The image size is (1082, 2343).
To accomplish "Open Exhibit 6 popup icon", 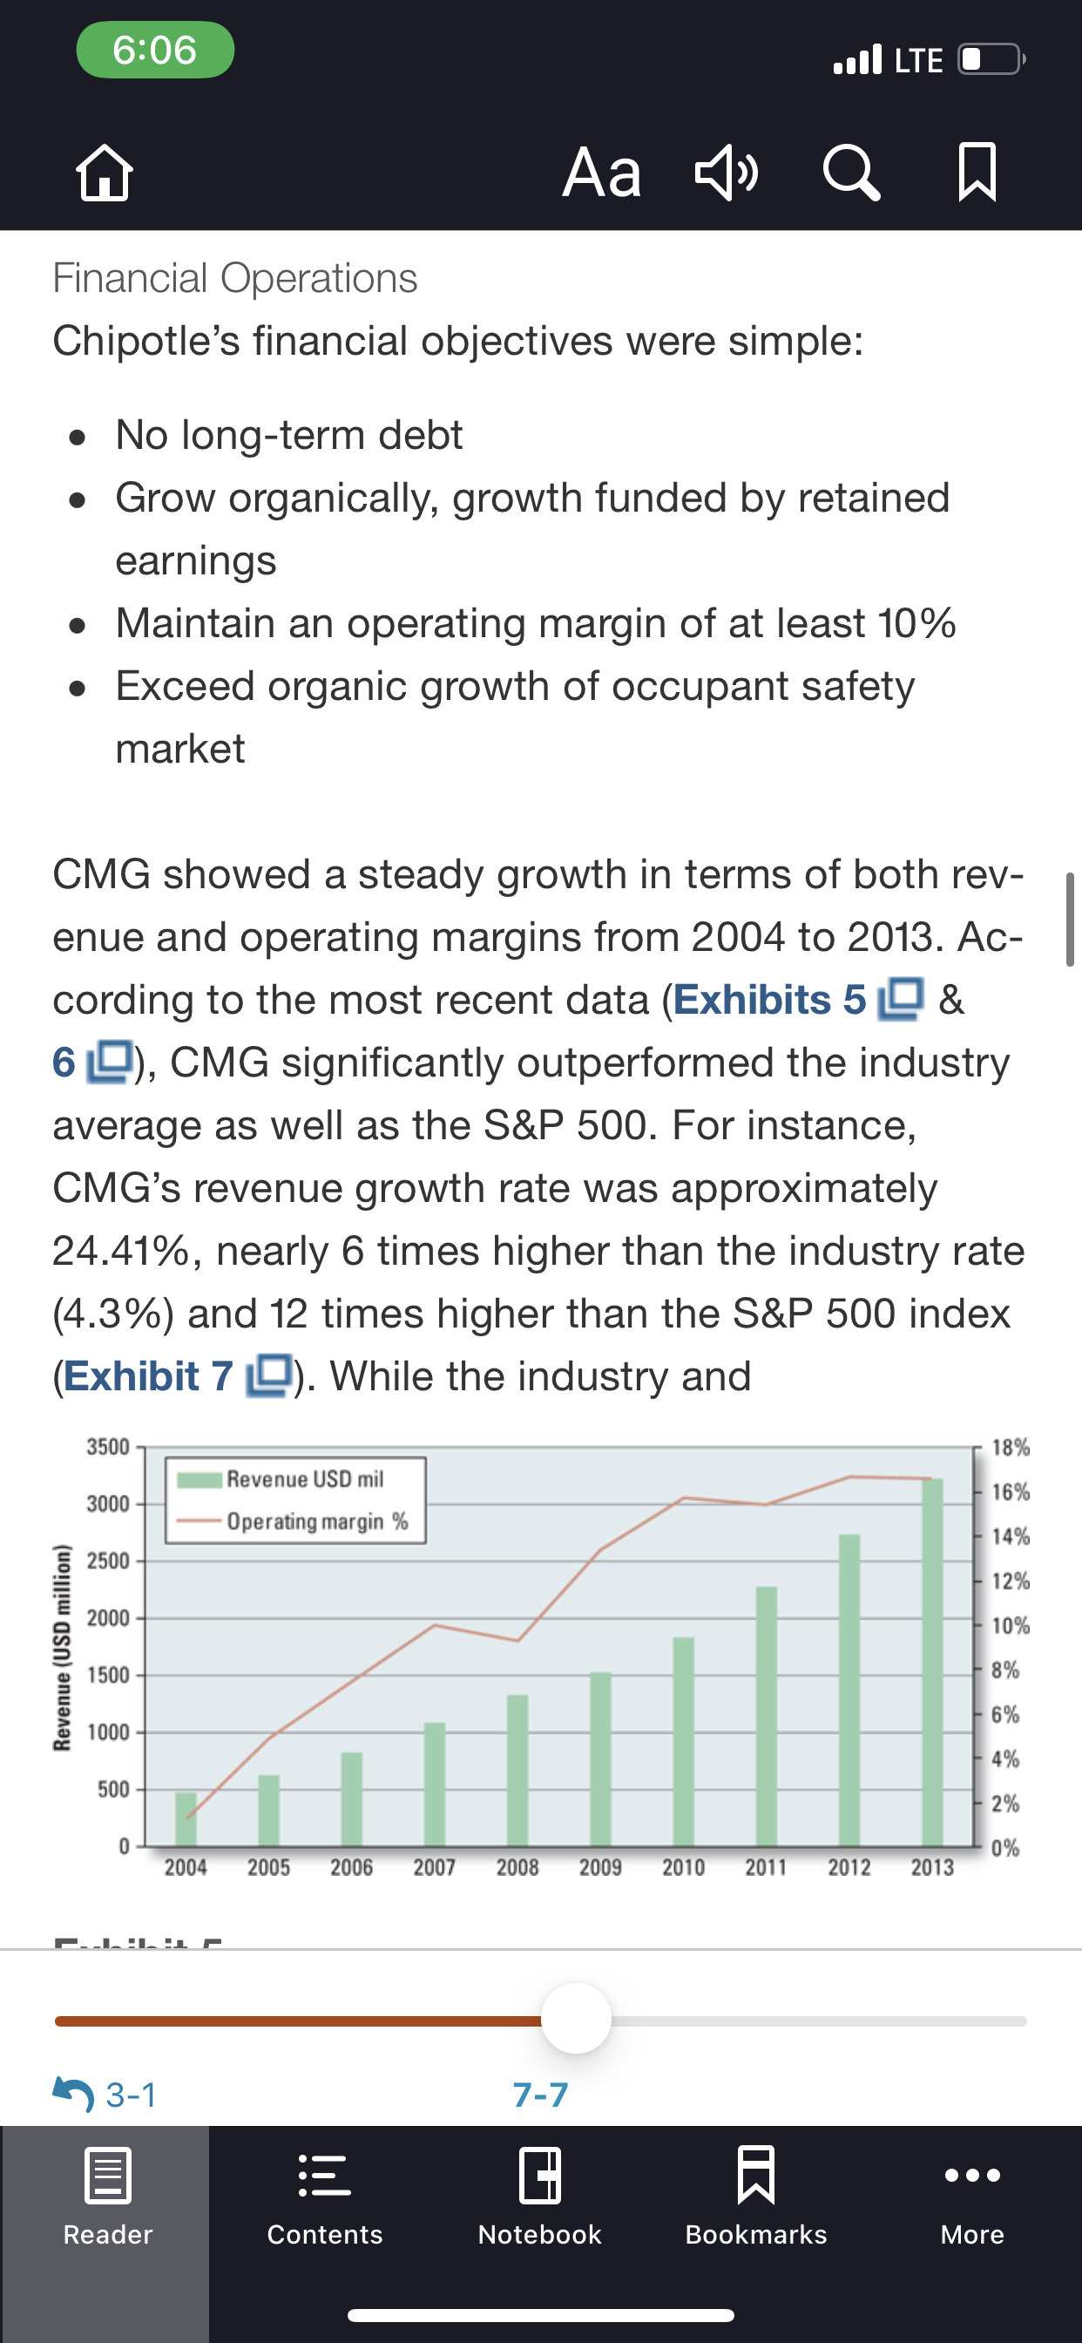I will coord(110,1063).
